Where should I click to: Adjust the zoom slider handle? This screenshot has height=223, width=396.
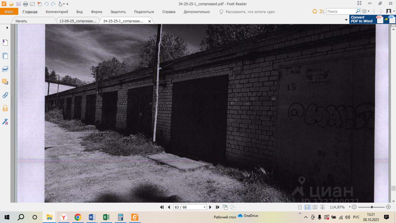(x=372, y=207)
